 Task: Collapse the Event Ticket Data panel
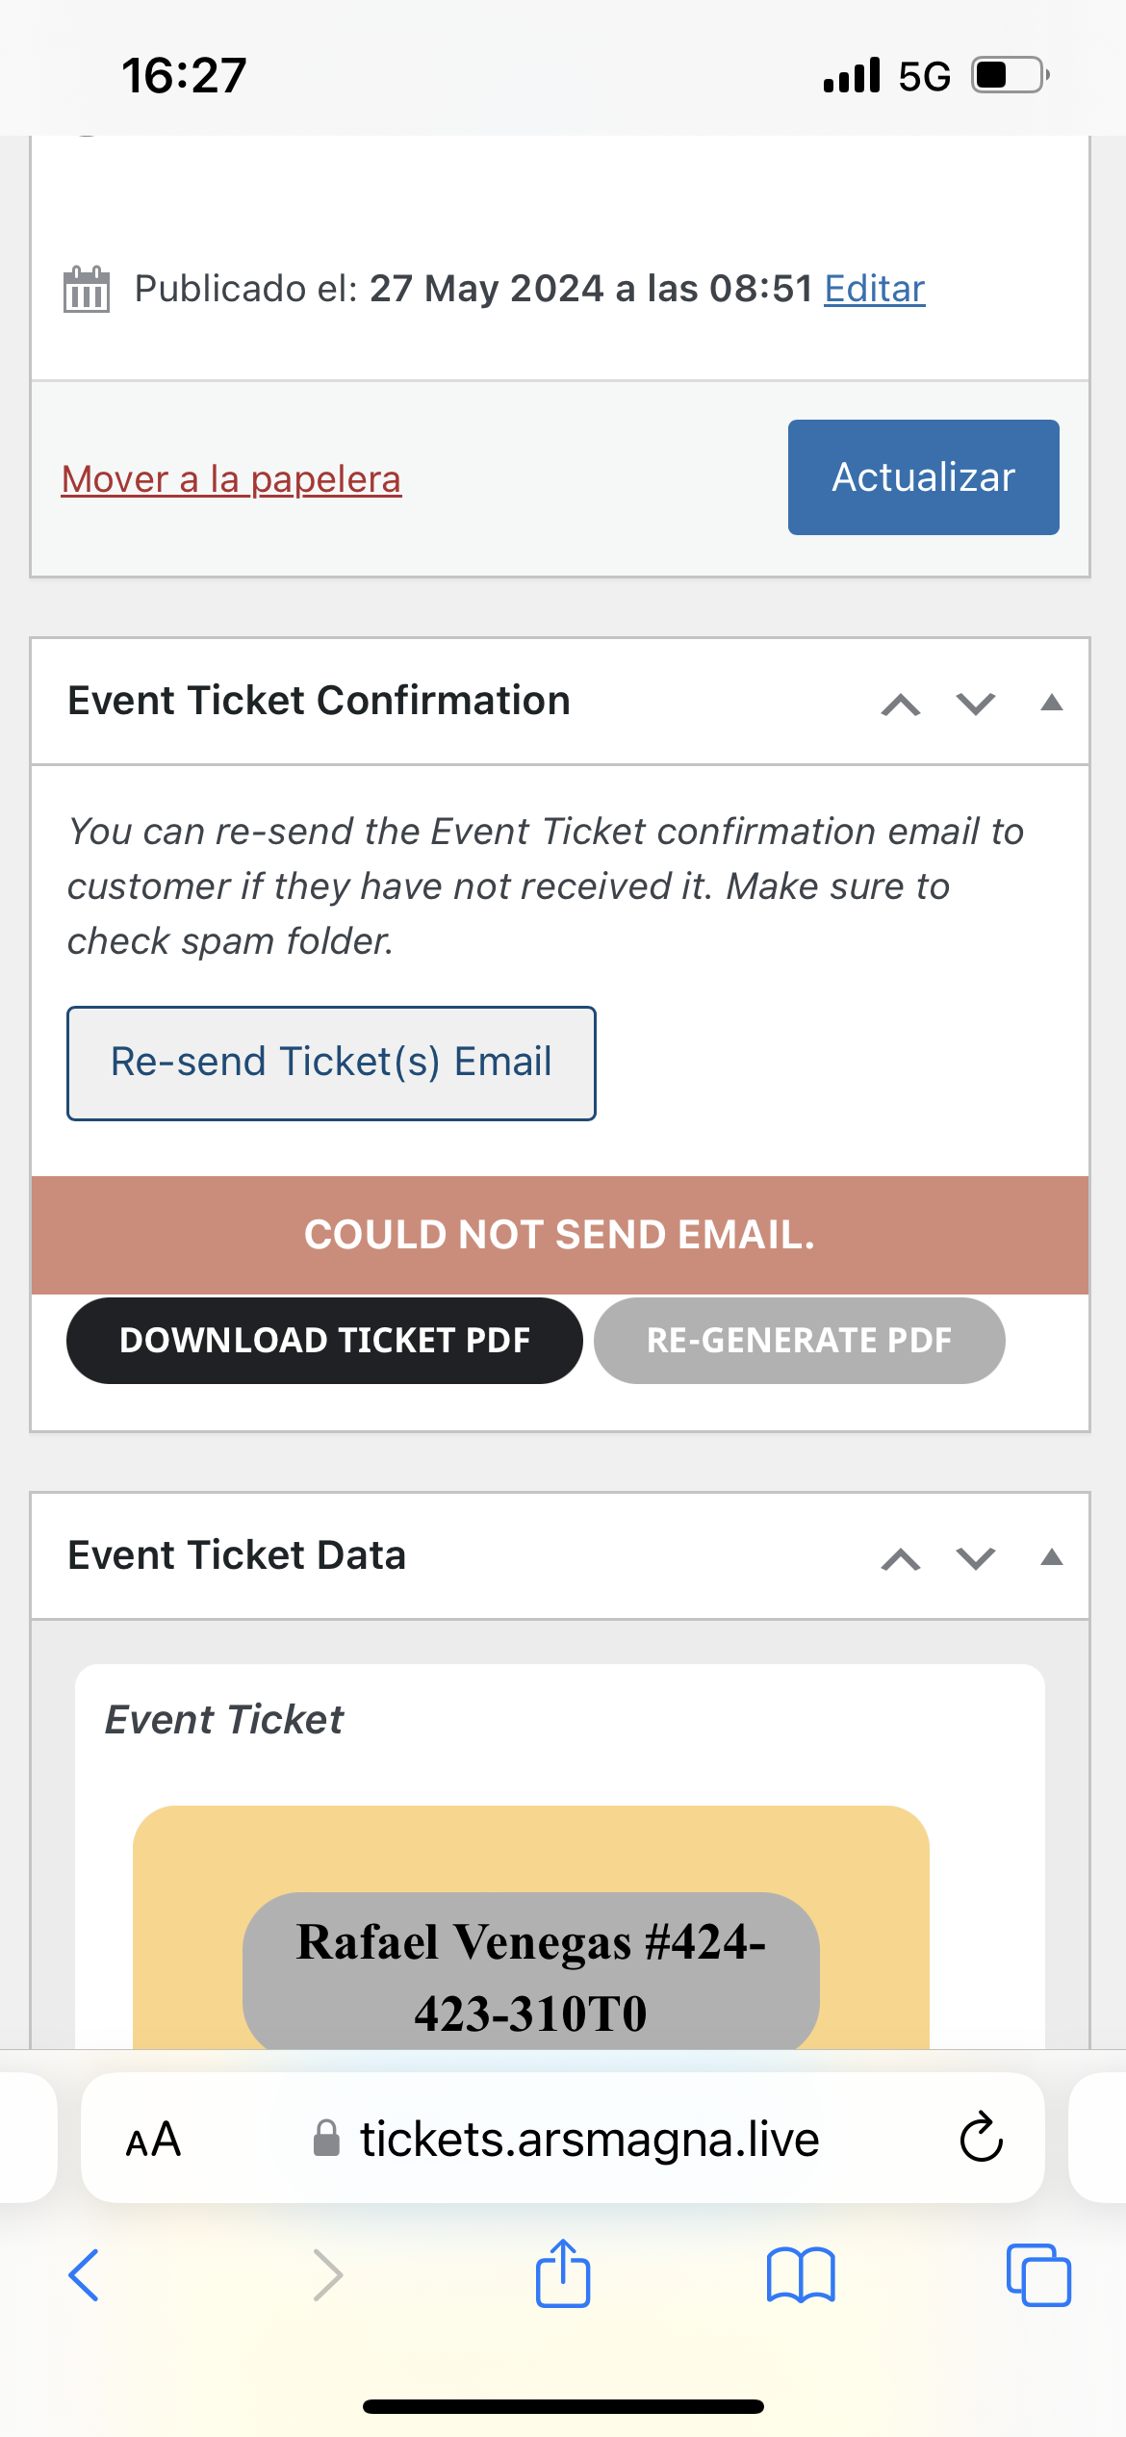click(1052, 1557)
